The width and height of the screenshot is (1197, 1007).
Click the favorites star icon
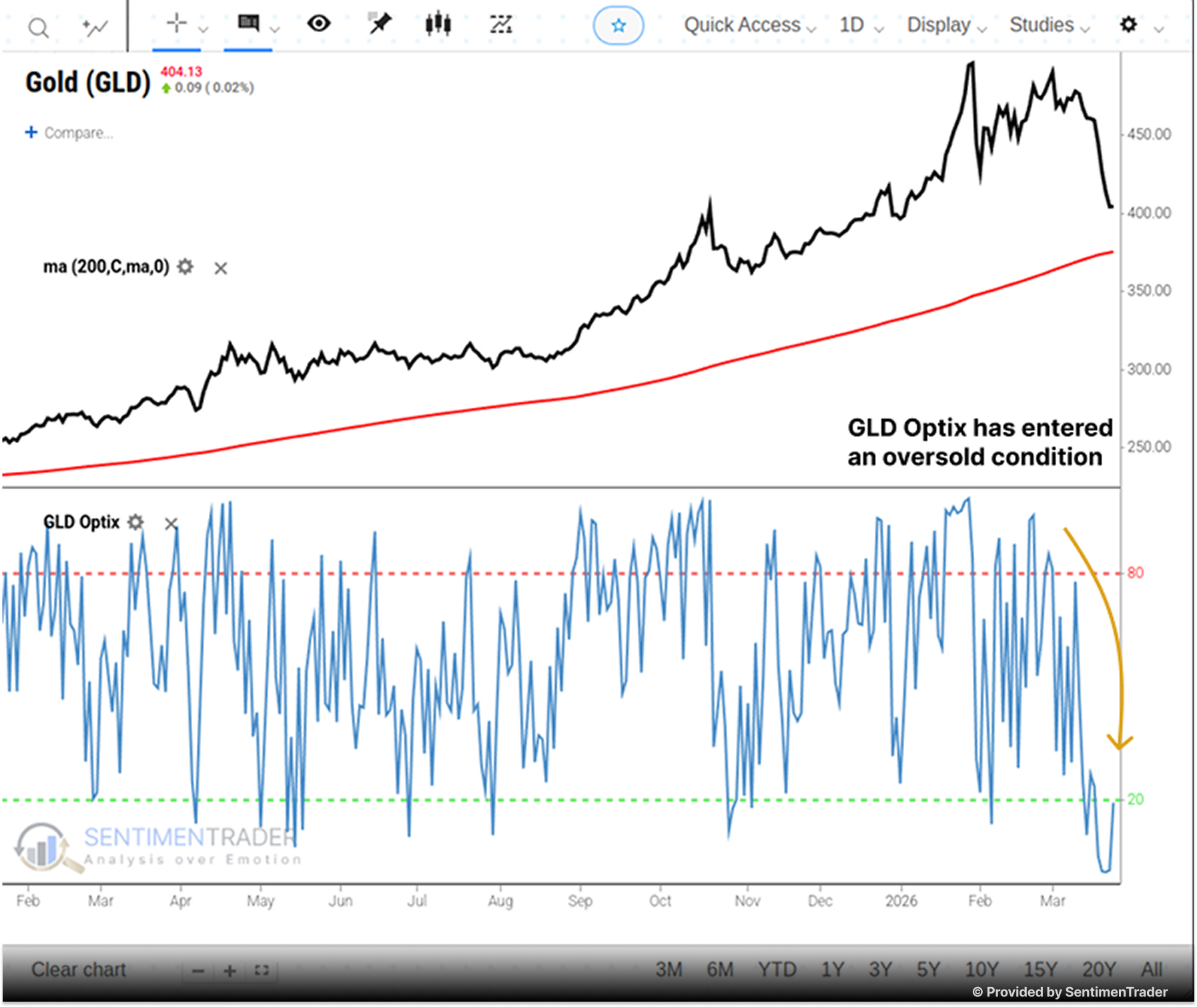coord(619,26)
